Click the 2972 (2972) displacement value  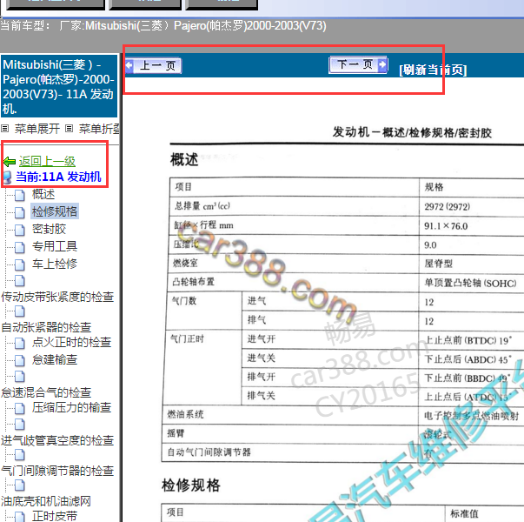click(448, 206)
